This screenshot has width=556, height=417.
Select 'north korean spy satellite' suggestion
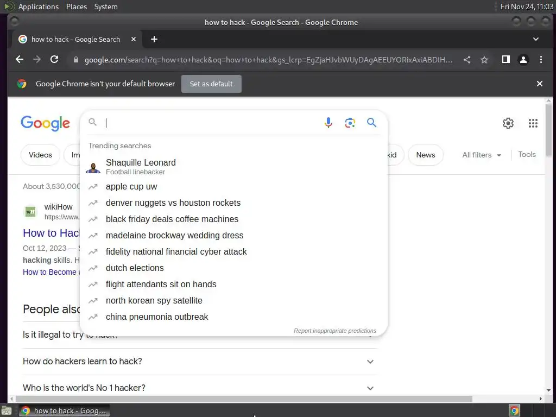pos(233,301)
